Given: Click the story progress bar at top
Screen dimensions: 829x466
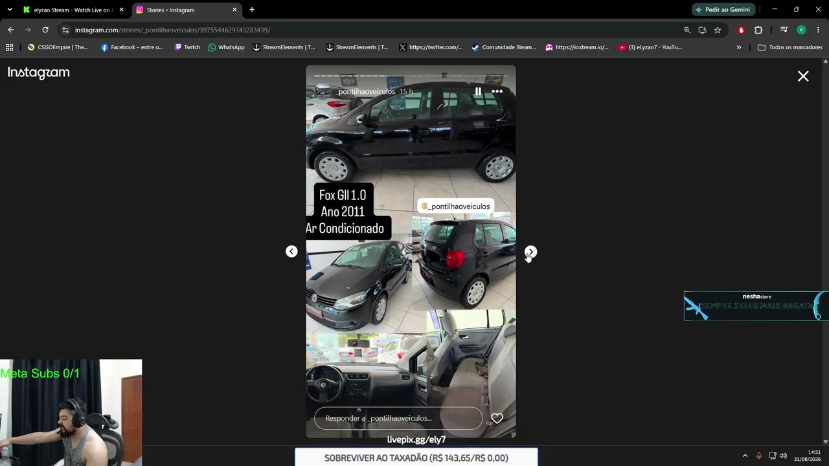Looking at the screenshot, I should 411,76.
